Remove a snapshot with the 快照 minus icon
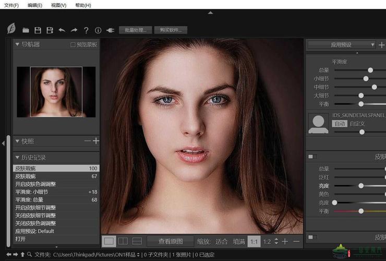 (88, 141)
